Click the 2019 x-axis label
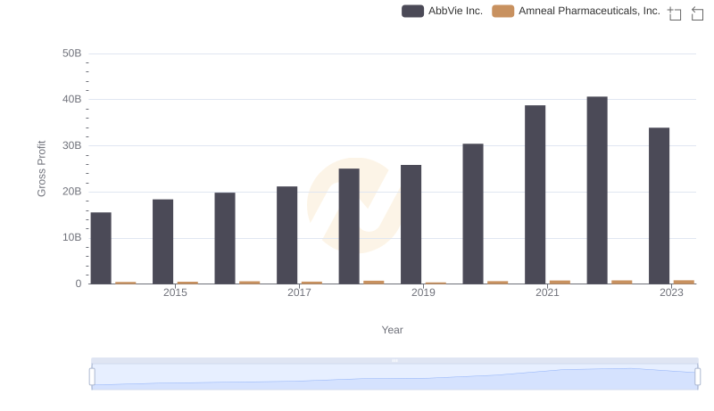Screen dimensions: 714x411 point(423,292)
